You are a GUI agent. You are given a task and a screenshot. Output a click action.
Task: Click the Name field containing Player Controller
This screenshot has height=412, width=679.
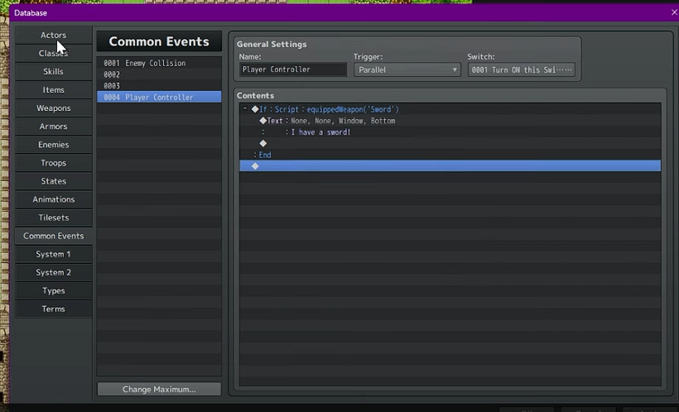pos(293,70)
